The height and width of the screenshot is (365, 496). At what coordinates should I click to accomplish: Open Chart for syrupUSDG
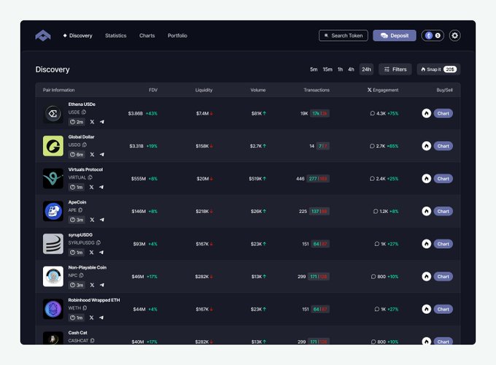(x=443, y=244)
